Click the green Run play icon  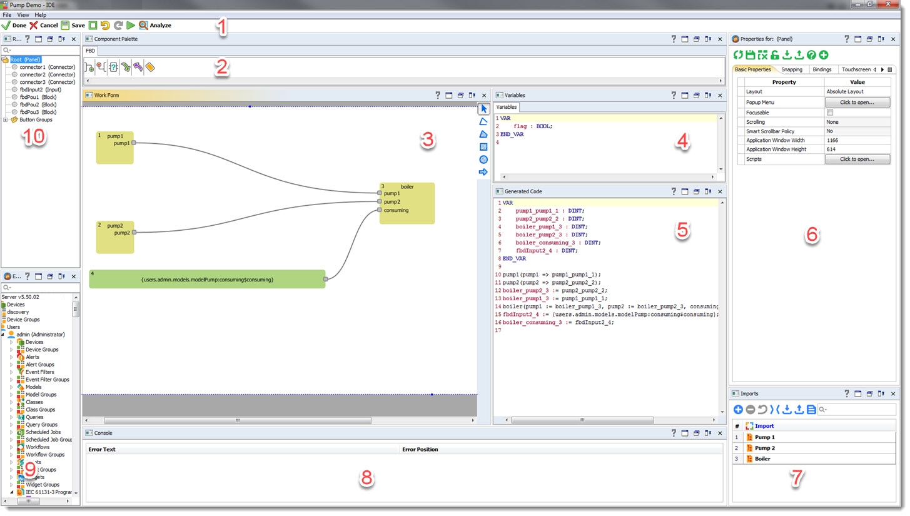[131, 26]
